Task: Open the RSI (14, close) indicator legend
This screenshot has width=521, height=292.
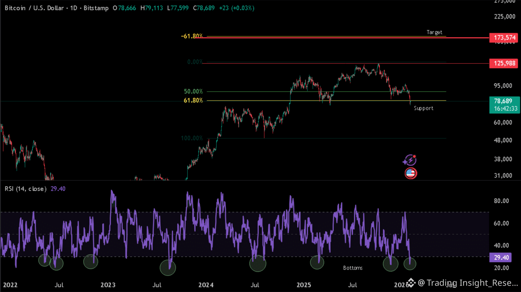Action: pos(26,189)
